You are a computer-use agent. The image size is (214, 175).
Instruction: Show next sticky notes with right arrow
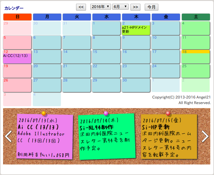205,136
